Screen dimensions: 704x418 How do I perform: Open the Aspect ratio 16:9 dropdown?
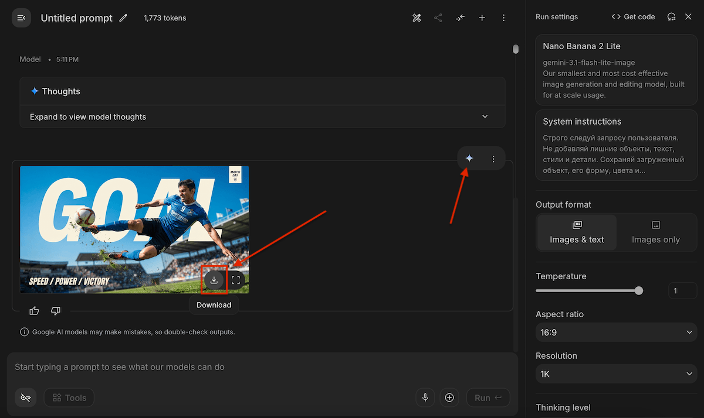pyautogui.click(x=616, y=333)
